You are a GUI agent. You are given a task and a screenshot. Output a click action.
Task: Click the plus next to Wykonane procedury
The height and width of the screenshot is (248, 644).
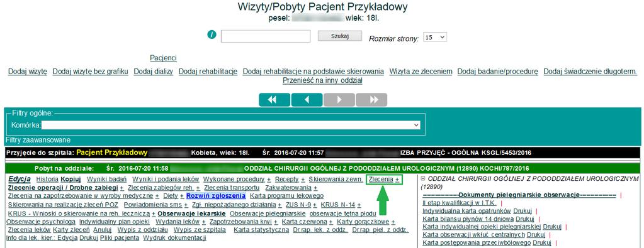tap(269, 179)
